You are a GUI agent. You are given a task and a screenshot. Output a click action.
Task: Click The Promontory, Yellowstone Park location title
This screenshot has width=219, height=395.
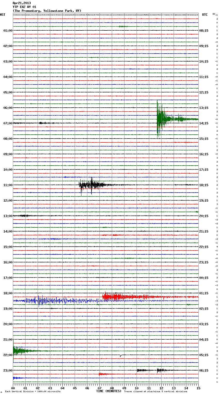[47, 11]
